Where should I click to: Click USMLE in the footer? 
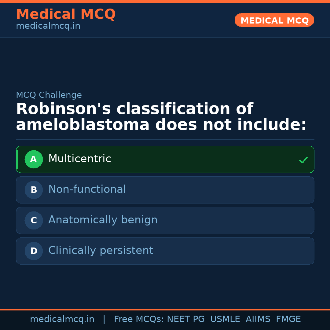click(225, 319)
